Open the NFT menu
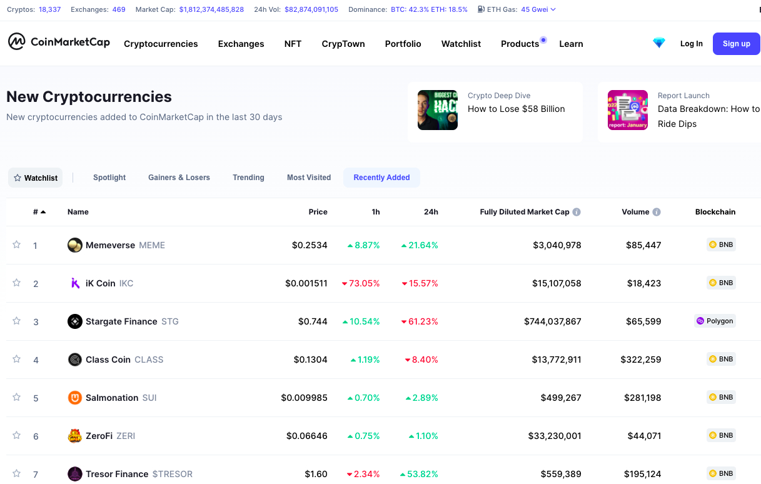761x484 pixels. 293,44
